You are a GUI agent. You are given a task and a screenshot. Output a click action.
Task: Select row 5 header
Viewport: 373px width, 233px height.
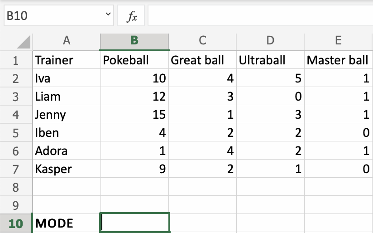(16, 132)
